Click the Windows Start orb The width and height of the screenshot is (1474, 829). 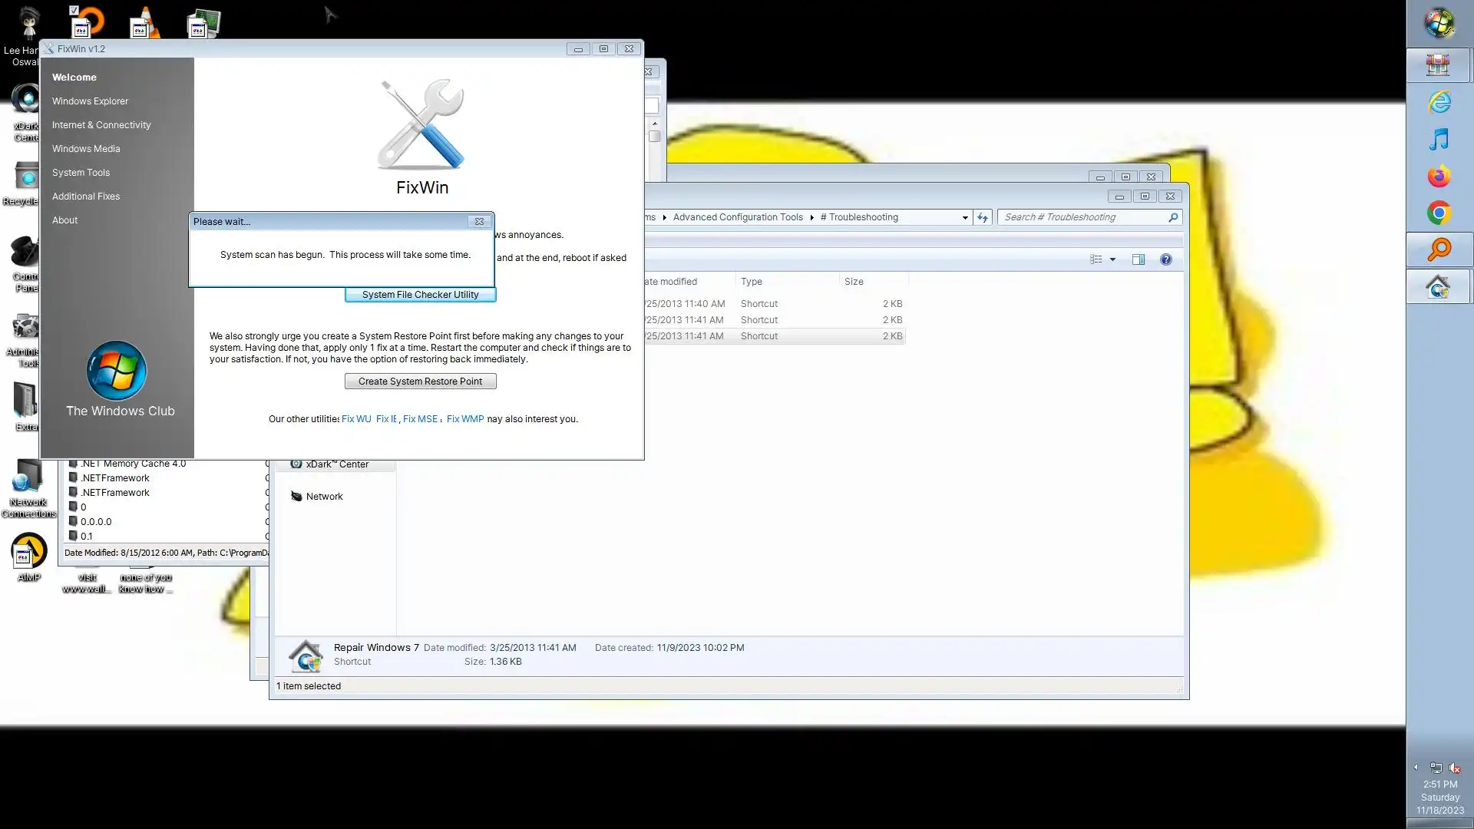tap(1439, 23)
